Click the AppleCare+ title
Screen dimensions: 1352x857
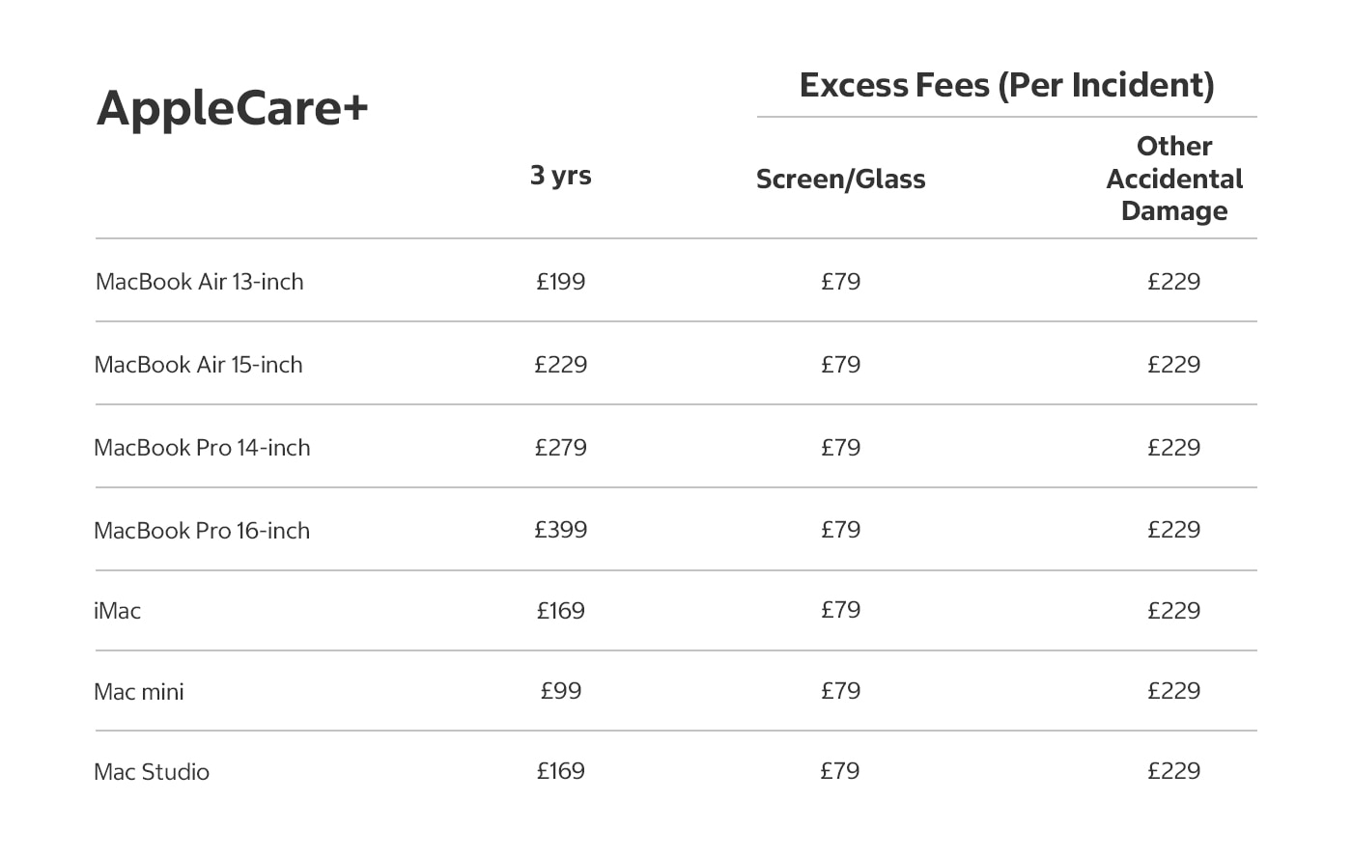click(x=233, y=108)
